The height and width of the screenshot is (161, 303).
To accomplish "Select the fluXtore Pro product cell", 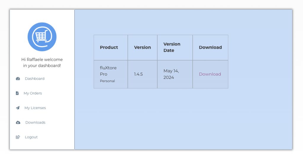I will tap(108, 71).
